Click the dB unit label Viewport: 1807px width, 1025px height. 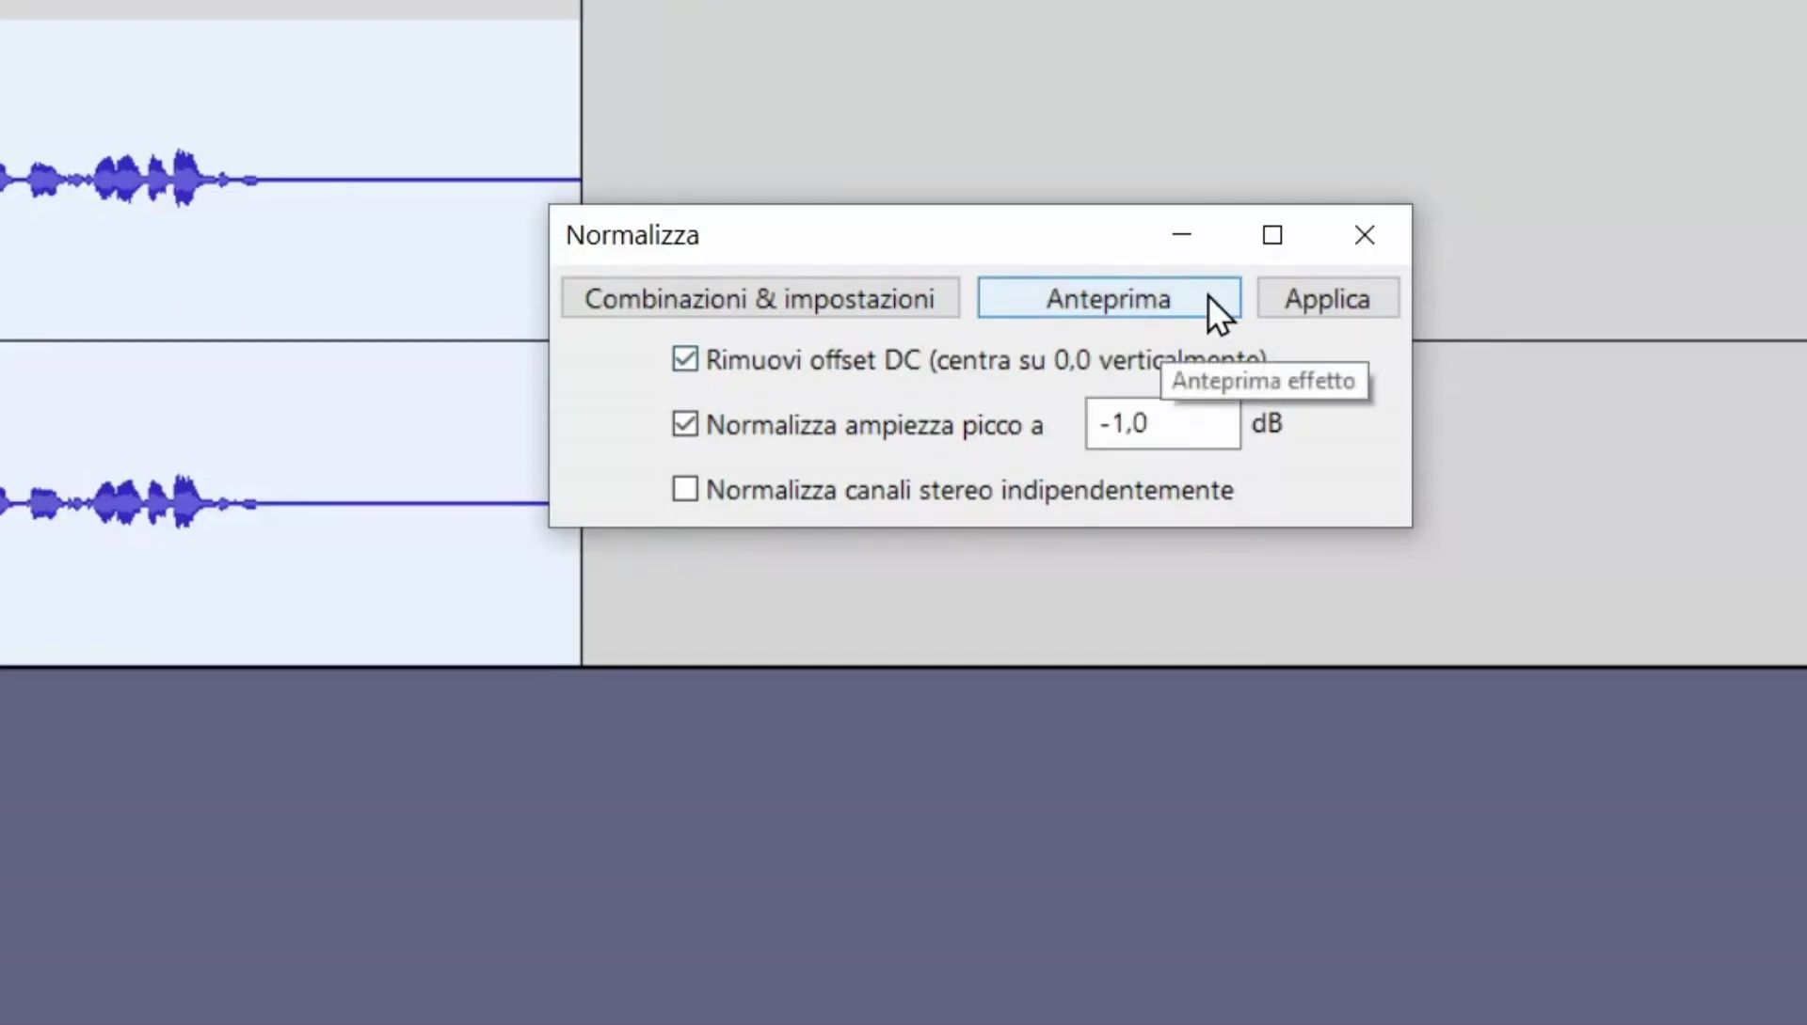(1267, 423)
